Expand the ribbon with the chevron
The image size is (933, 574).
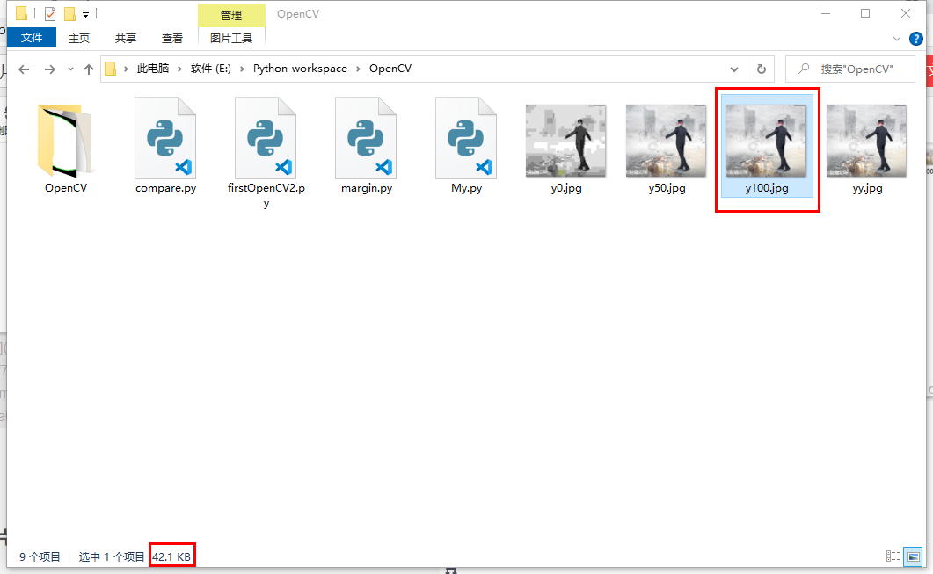point(897,39)
